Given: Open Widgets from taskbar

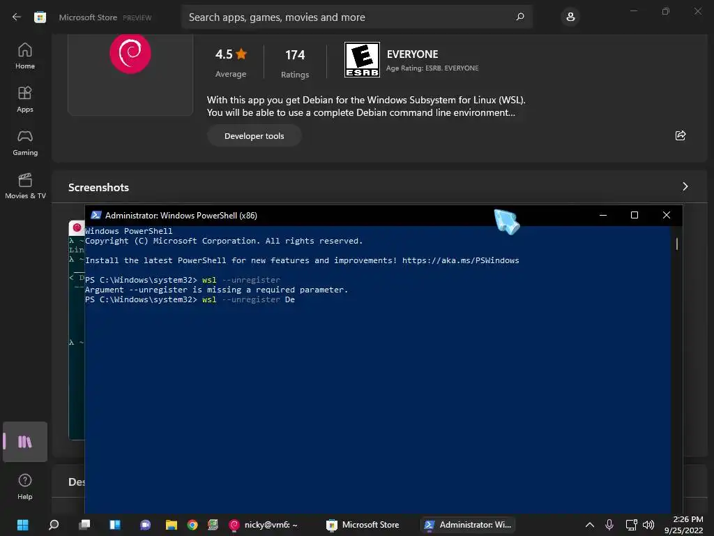Looking at the screenshot, I should [x=115, y=525].
